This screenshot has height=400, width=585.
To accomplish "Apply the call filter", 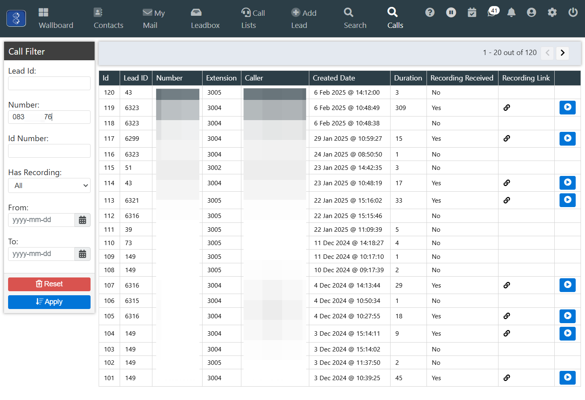I will 49,302.
